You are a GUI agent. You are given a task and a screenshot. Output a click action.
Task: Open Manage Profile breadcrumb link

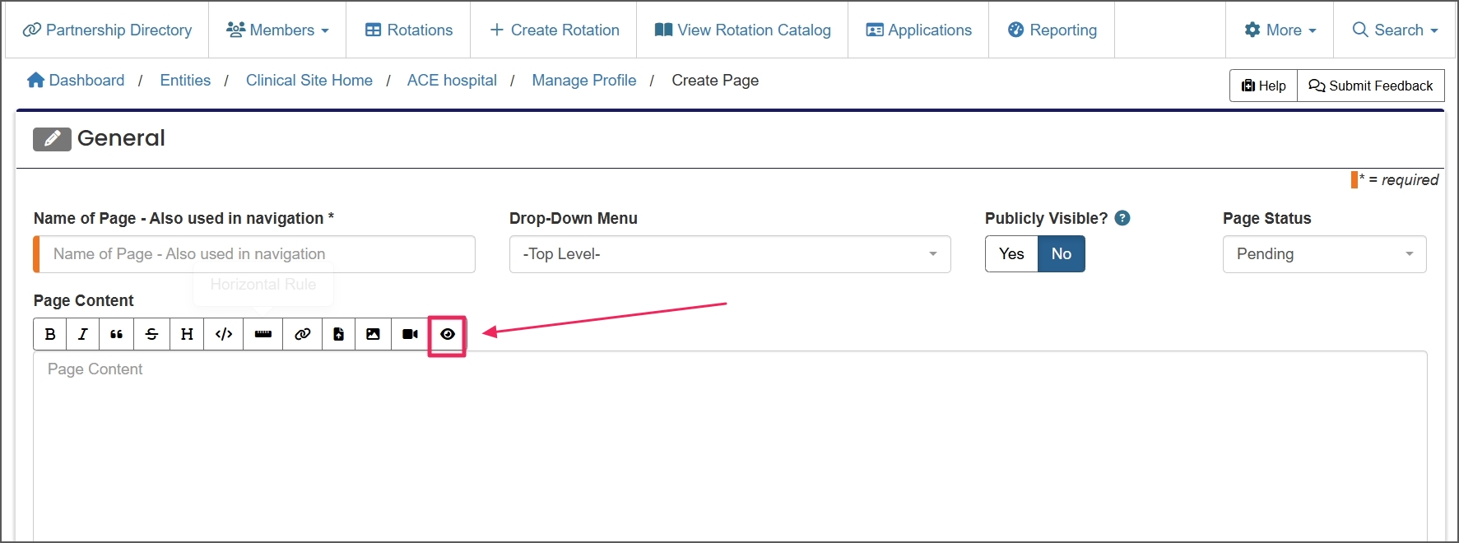(584, 80)
